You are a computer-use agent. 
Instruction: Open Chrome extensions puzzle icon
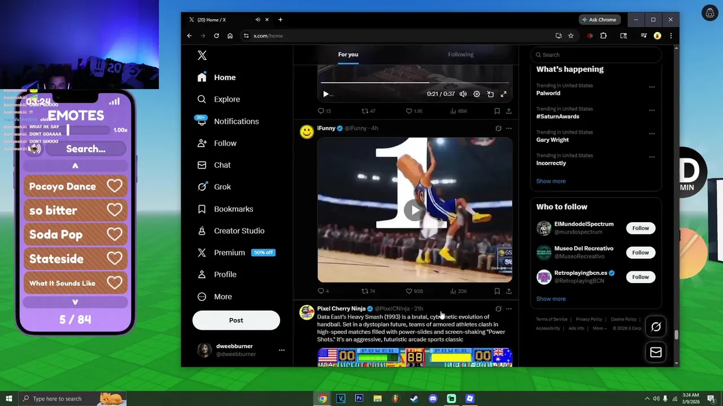[x=603, y=36]
